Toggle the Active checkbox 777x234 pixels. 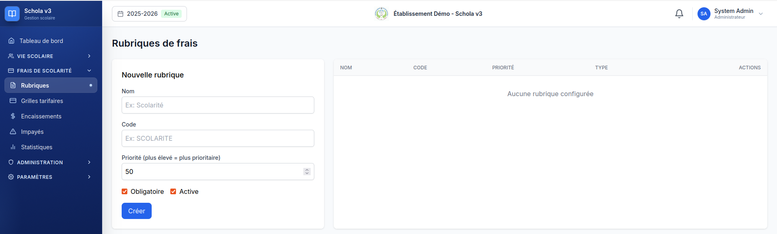click(x=173, y=191)
